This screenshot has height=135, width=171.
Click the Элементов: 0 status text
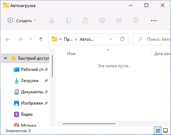click(x=18, y=131)
